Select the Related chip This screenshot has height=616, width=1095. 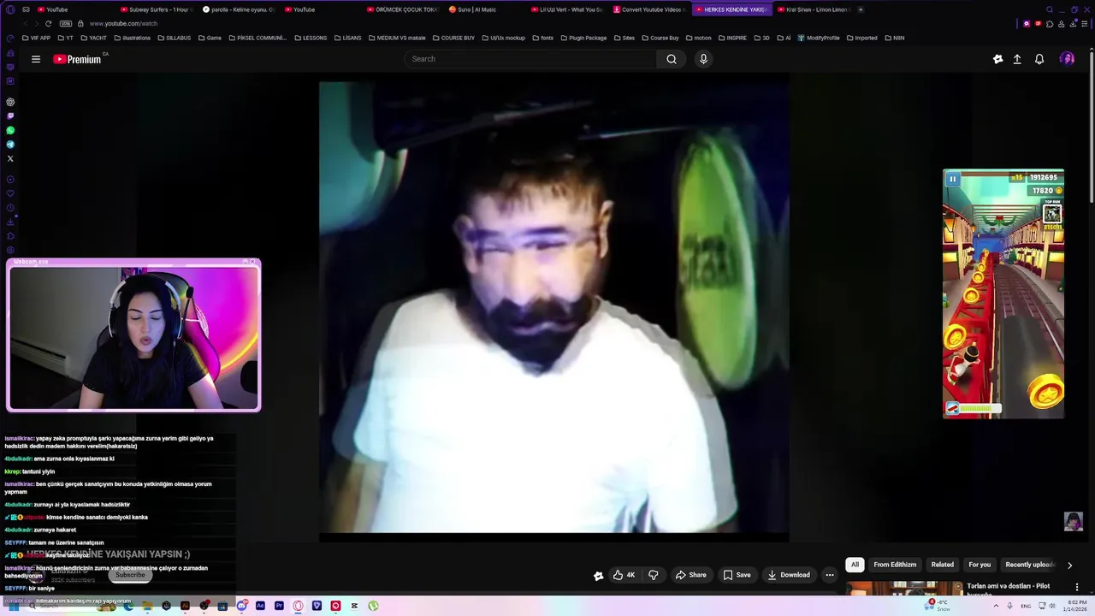(943, 565)
